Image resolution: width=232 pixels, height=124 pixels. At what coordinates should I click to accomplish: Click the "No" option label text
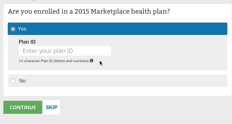pos(22,81)
